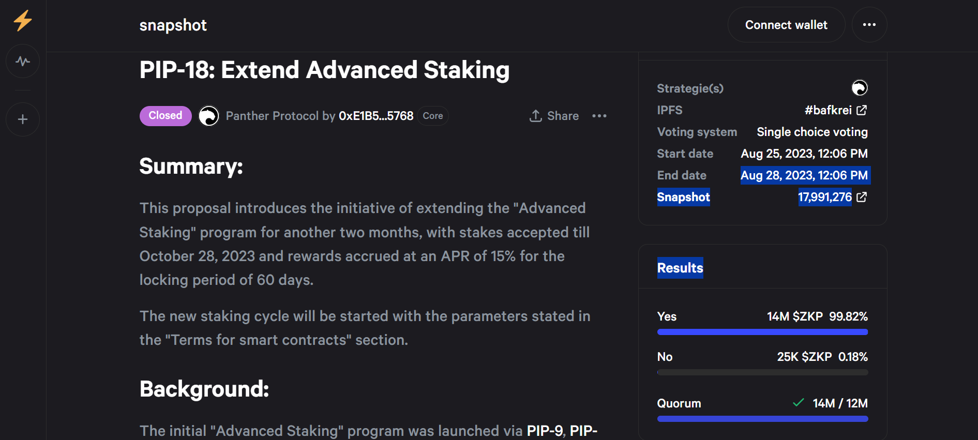Click the Panther Protocol space name
The width and height of the screenshot is (978, 440).
tap(272, 116)
